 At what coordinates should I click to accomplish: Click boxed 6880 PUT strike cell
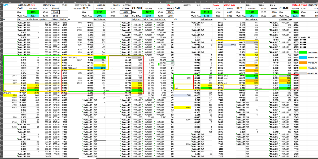(x=126, y=12)
